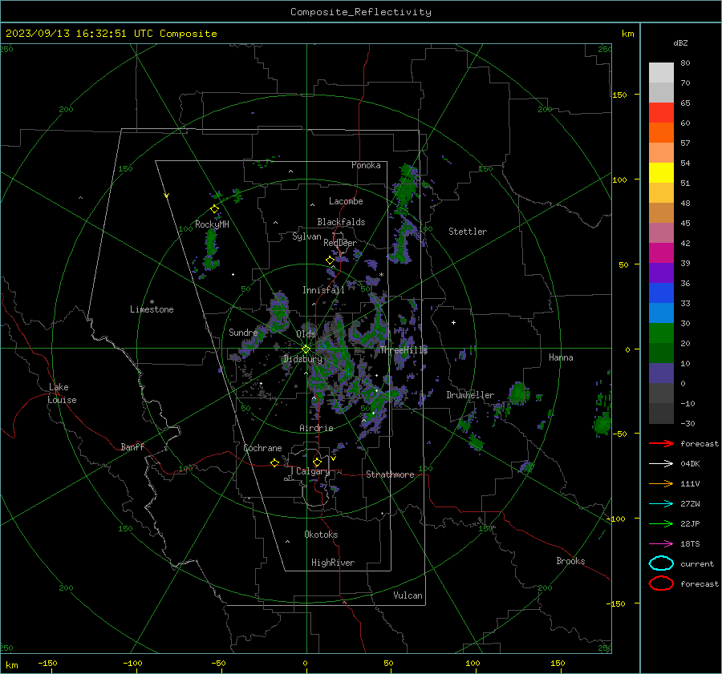This screenshot has width=722, height=674.
Task: Click the Limestone label
Action: (152, 309)
